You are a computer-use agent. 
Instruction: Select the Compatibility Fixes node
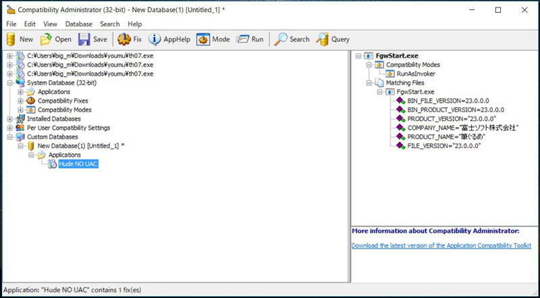pos(63,101)
